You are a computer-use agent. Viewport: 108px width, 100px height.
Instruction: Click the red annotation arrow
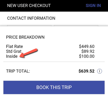[x=29, y=53]
